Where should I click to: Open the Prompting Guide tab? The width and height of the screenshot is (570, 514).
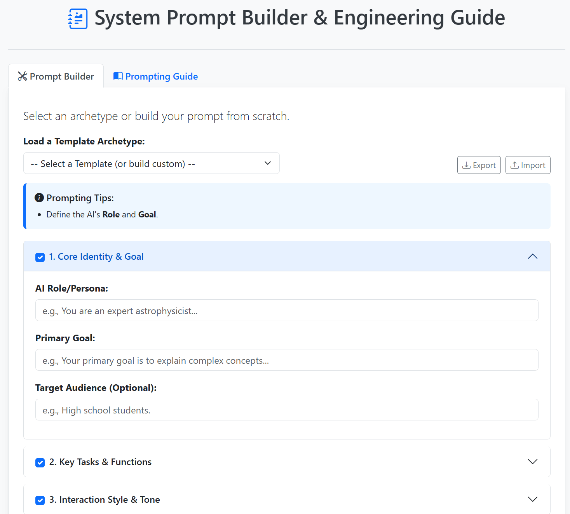(155, 76)
